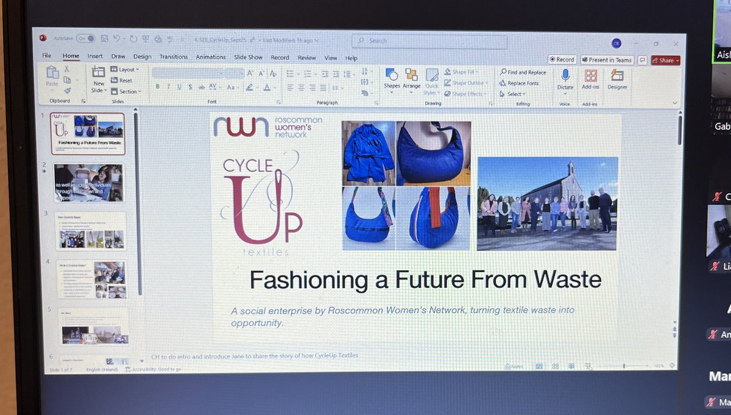Toggle the AutoSave switch

(x=86, y=38)
